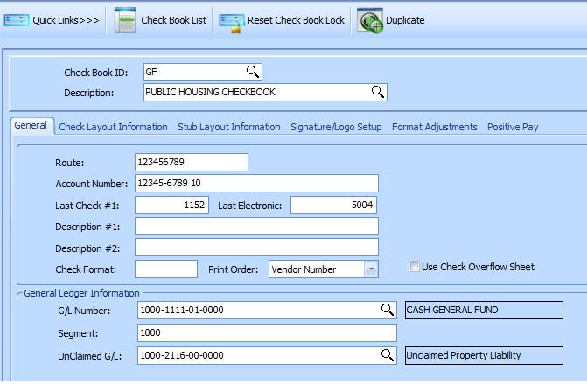Click the Description field search magnifier
587x384 pixels.
[x=378, y=92]
